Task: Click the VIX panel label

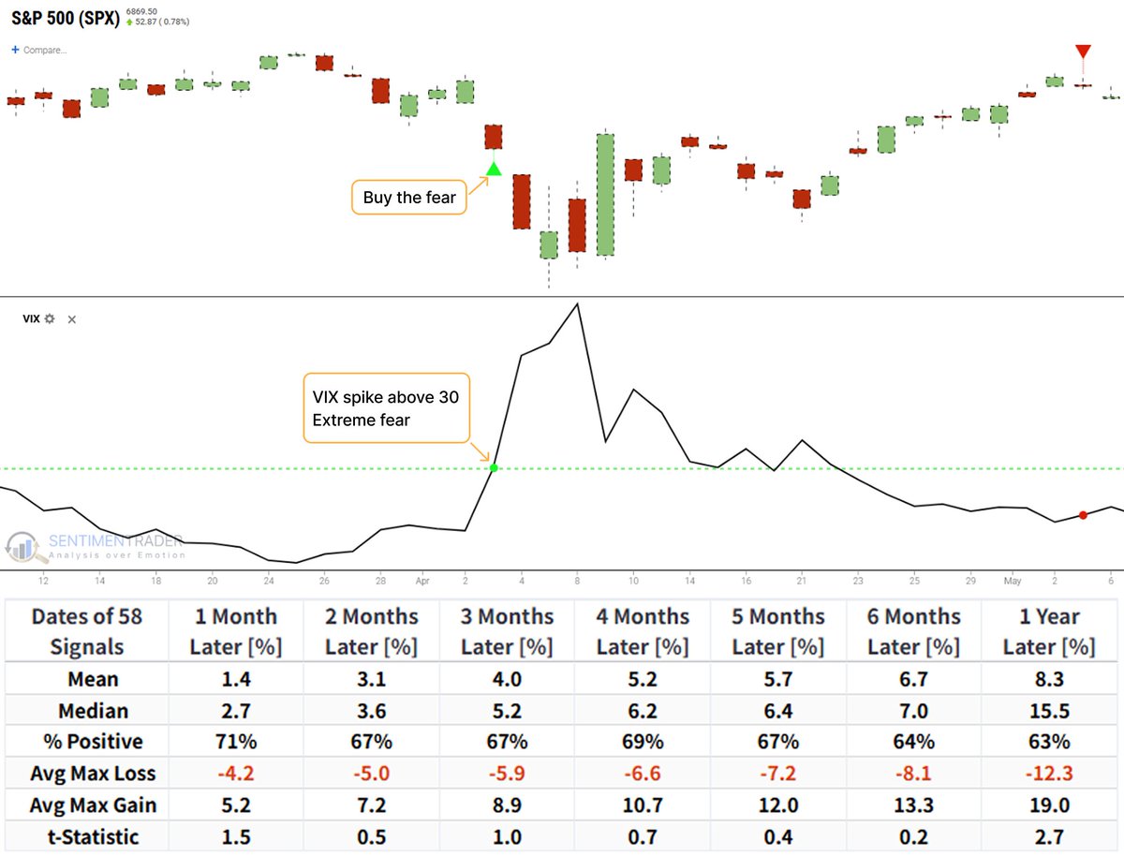Action: 33,318
